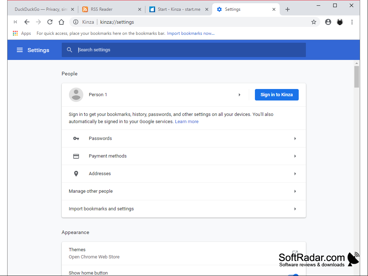Open the Learn more link

[187, 122]
